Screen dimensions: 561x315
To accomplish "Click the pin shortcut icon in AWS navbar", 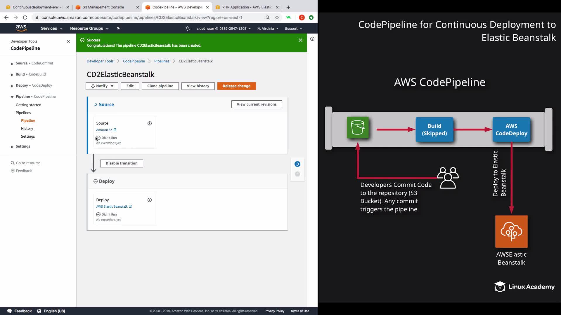I will 118,28.
